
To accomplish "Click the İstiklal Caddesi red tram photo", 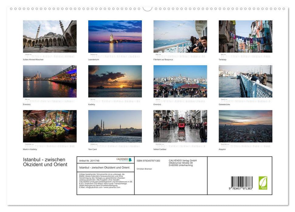I will tap(180, 127).
